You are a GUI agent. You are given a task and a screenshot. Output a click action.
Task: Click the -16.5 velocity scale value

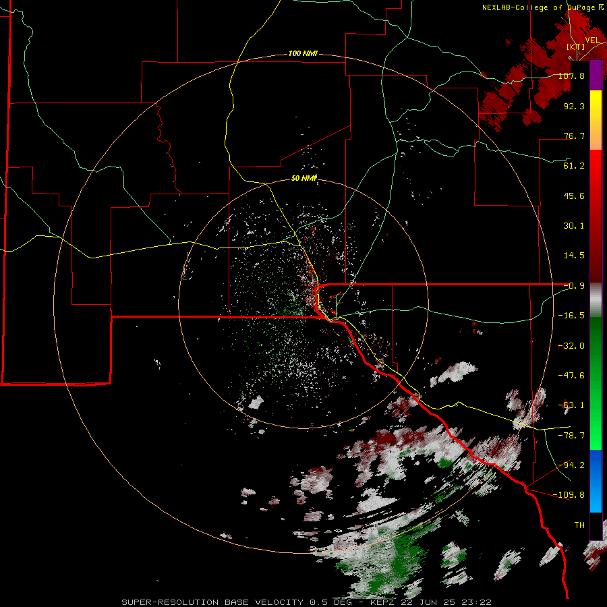(x=571, y=316)
